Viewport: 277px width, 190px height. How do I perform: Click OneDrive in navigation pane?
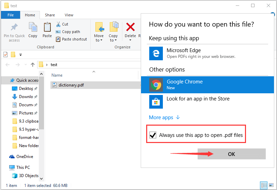click(x=21, y=157)
